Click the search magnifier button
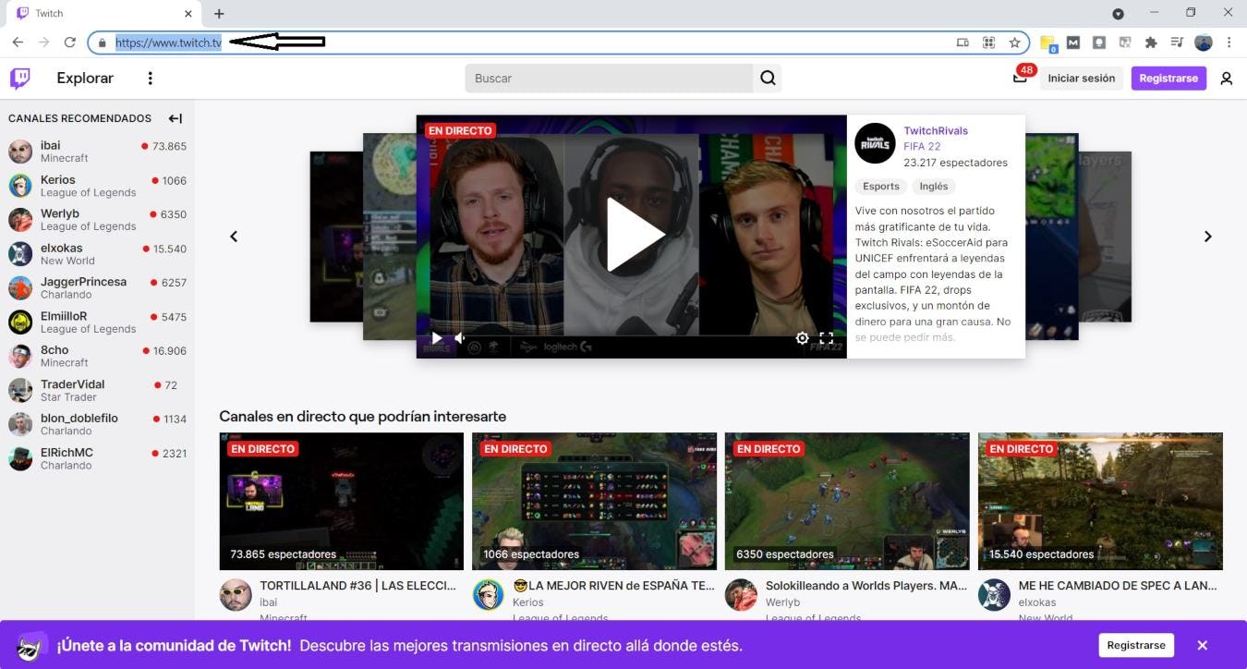The width and height of the screenshot is (1247, 669). click(x=768, y=79)
